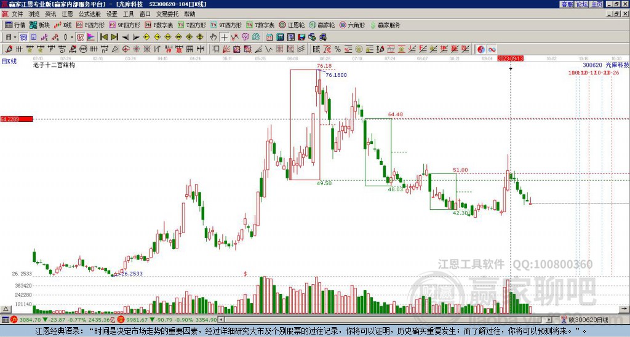630x337 pixels.
Task: Open the 9T四方形 tool
Action: coord(226,25)
